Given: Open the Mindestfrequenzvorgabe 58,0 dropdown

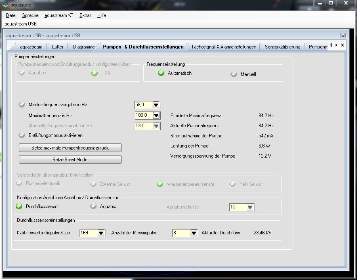Looking at the screenshot, I should click(x=156, y=105).
